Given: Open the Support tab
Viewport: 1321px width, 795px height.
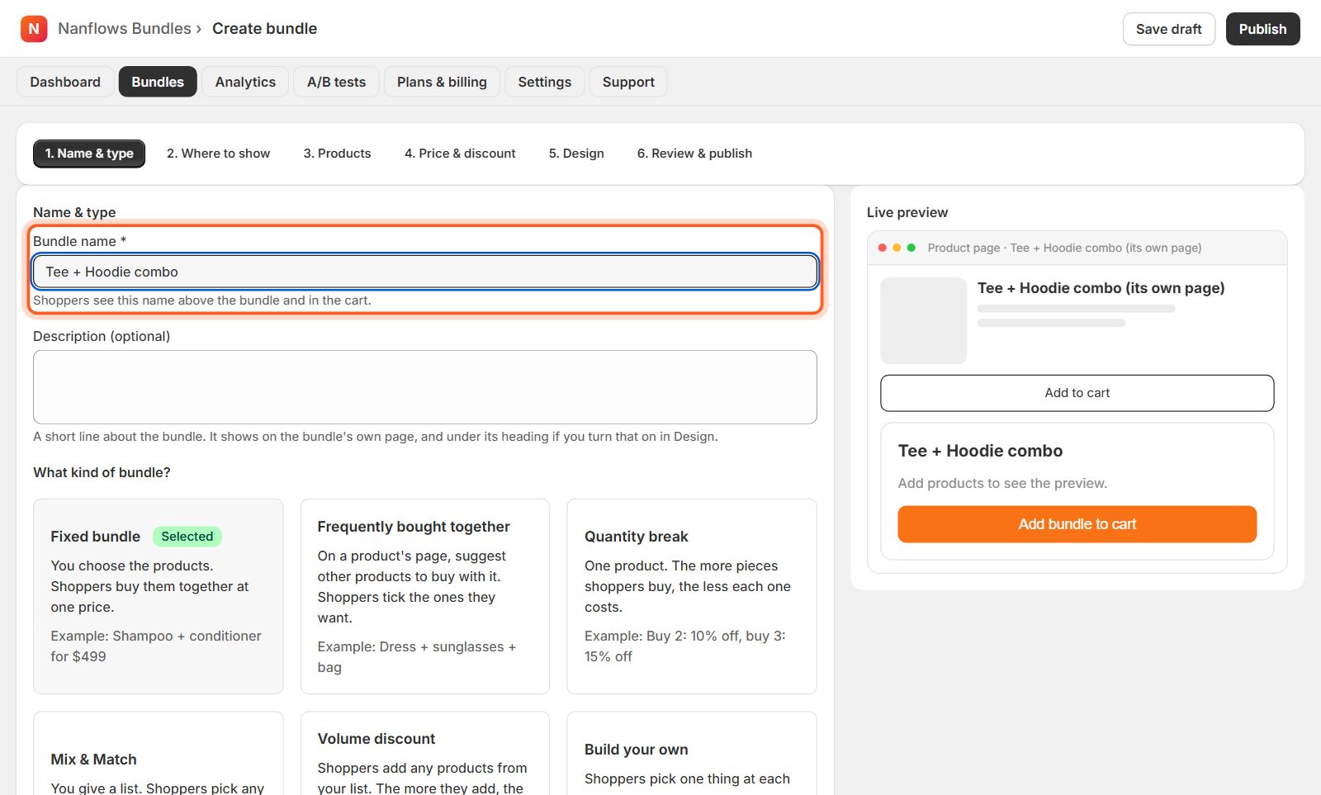Looking at the screenshot, I should [x=628, y=82].
